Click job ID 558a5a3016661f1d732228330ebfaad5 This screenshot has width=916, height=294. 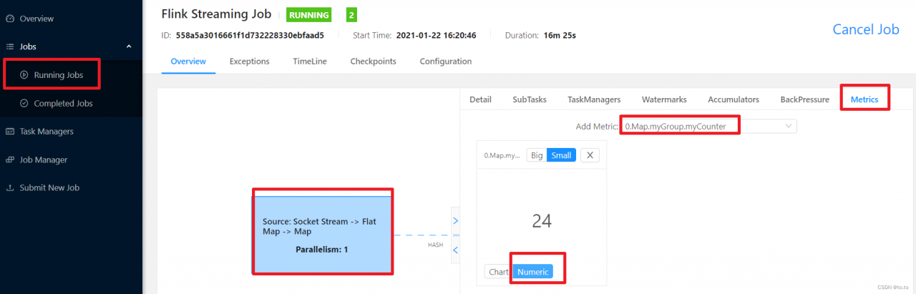(x=250, y=35)
